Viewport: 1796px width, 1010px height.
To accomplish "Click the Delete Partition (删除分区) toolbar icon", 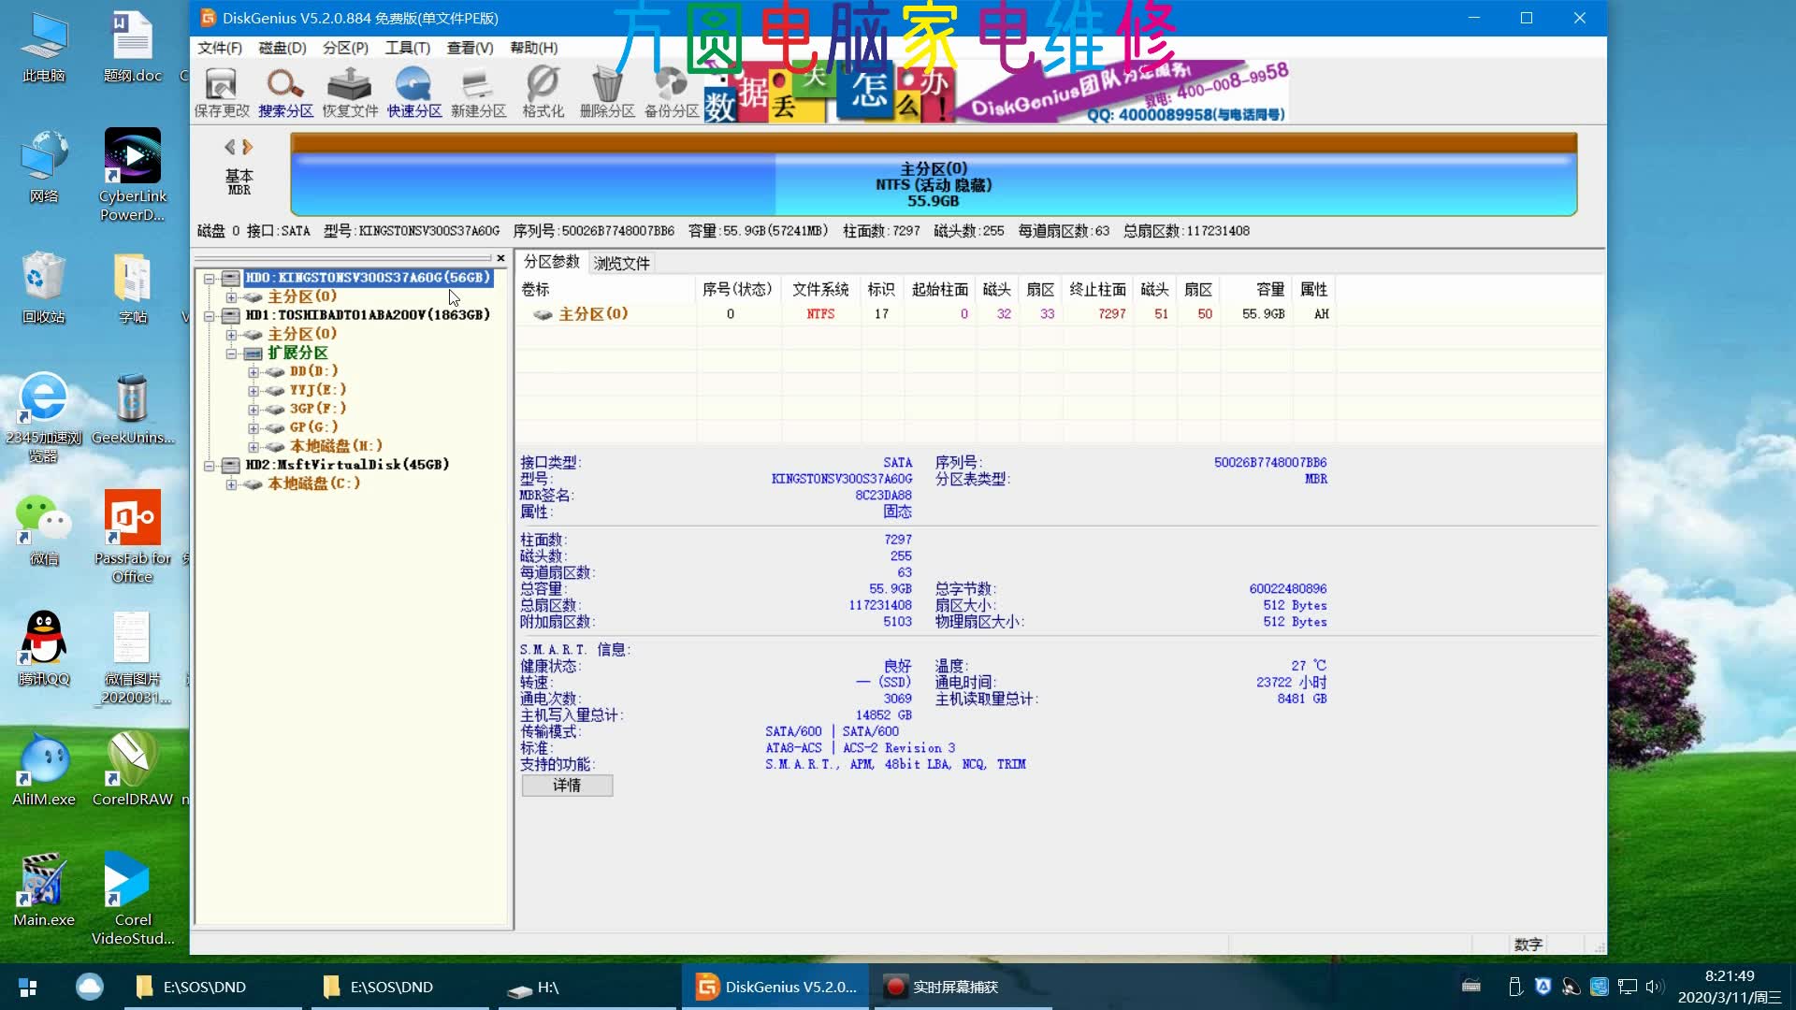I will (x=607, y=93).
